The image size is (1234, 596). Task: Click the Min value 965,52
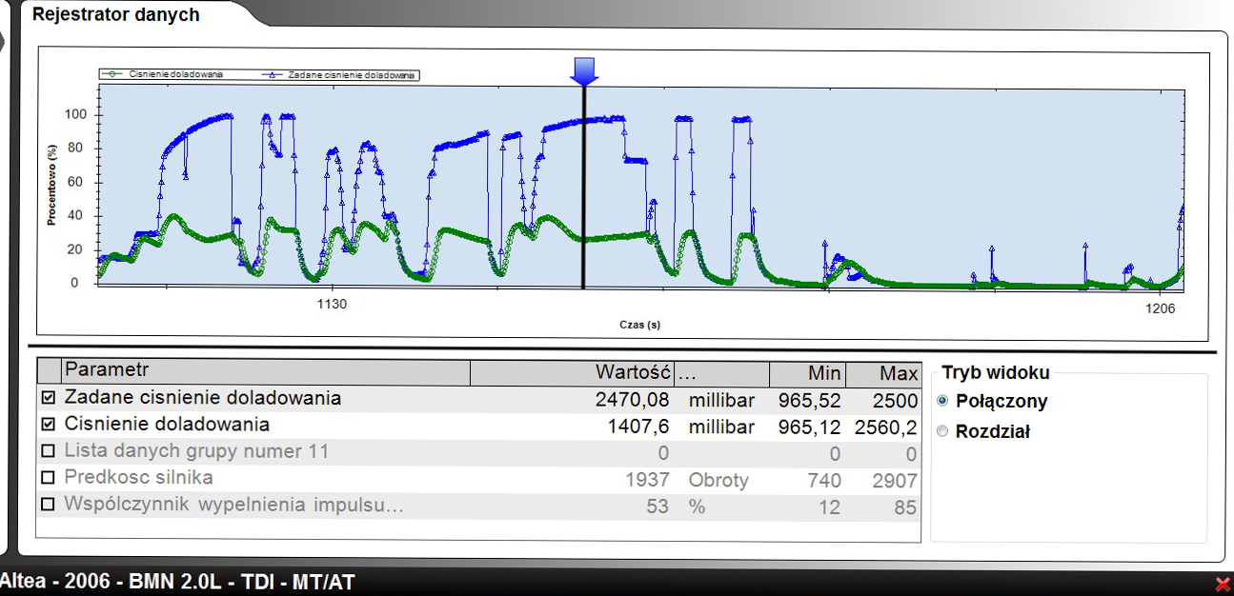tap(810, 400)
